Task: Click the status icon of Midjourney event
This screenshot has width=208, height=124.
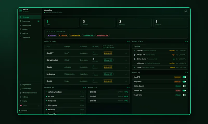Action: [135, 63]
